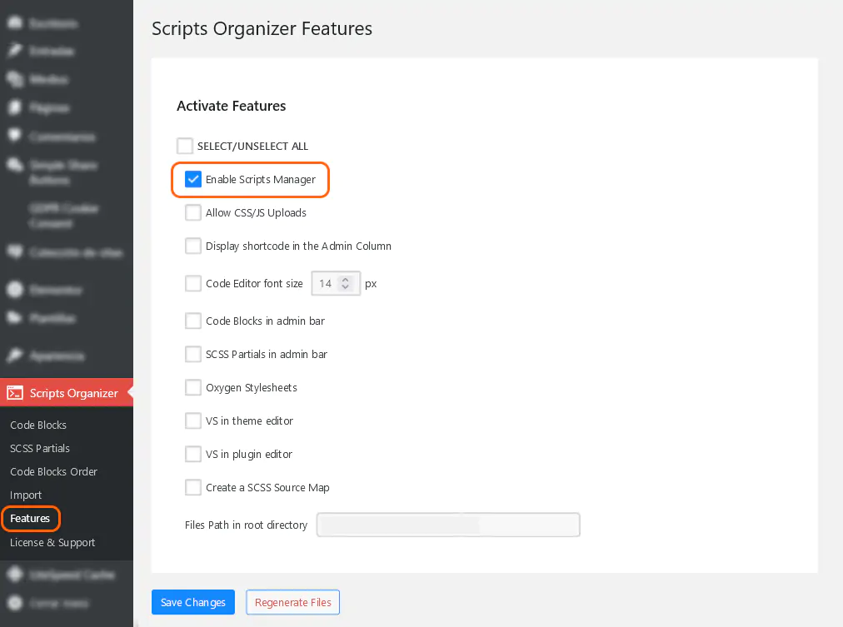The height and width of the screenshot is (627, 843).
Task: Click the Dashboard icon in sidebar
Action: [x=15, y=23]
